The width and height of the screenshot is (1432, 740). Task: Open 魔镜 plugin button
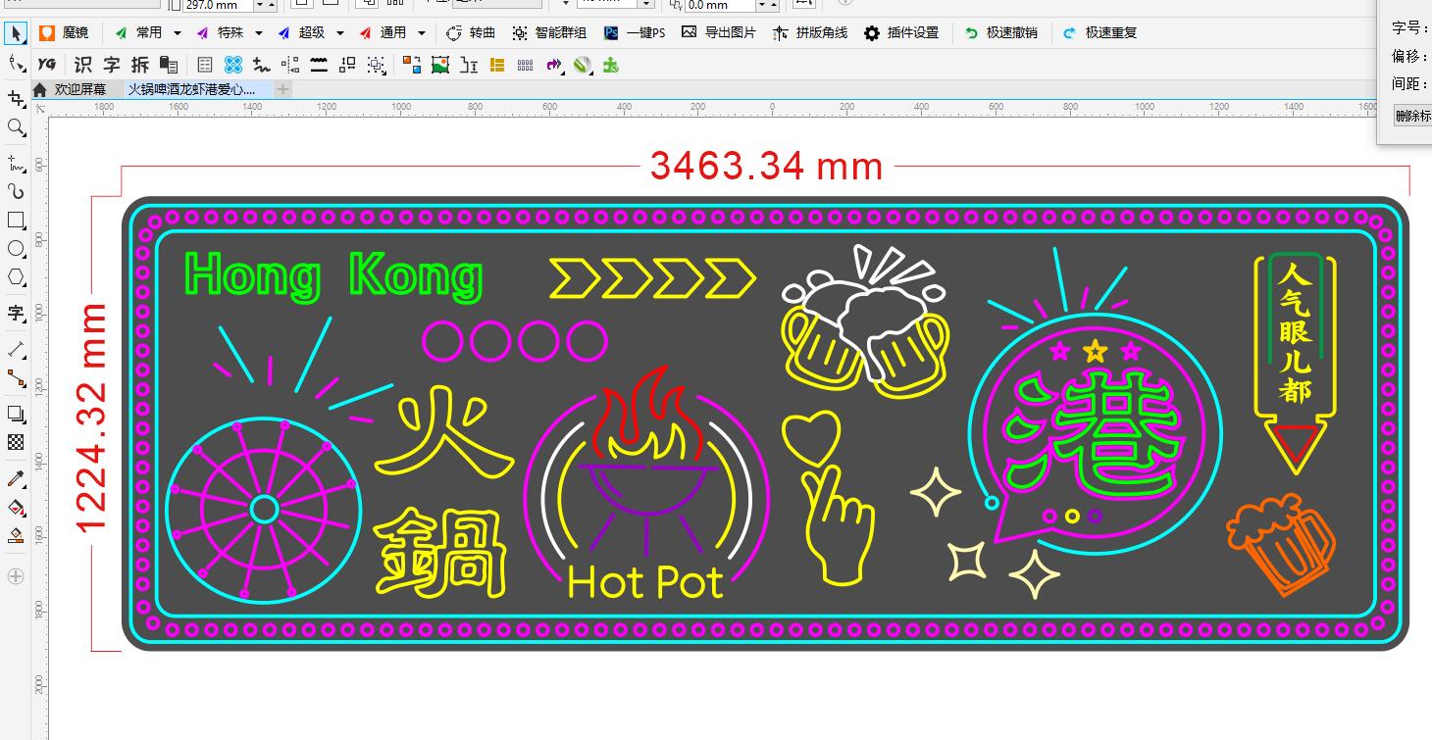tap(64, 32)
